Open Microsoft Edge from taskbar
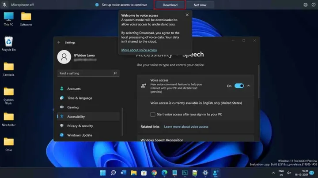Image resolution: width=318 pixels, height=178 pixels. click(x=164, y=173)
